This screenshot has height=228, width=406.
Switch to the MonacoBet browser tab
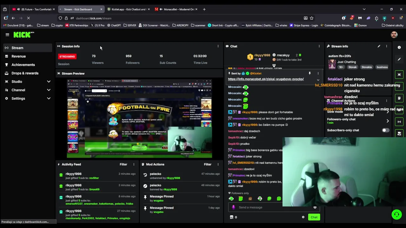coord(176,9)
